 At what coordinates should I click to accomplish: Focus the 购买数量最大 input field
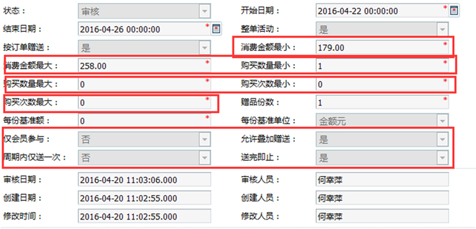(144, 84)
